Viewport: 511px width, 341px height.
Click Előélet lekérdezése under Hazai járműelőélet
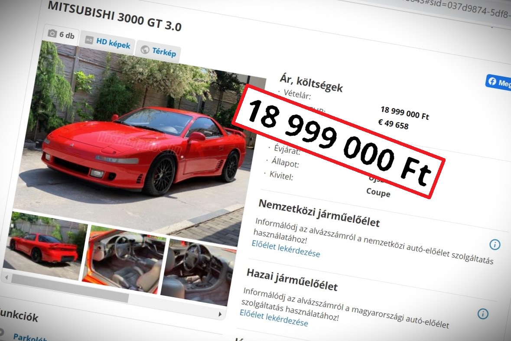click(274, 318)
